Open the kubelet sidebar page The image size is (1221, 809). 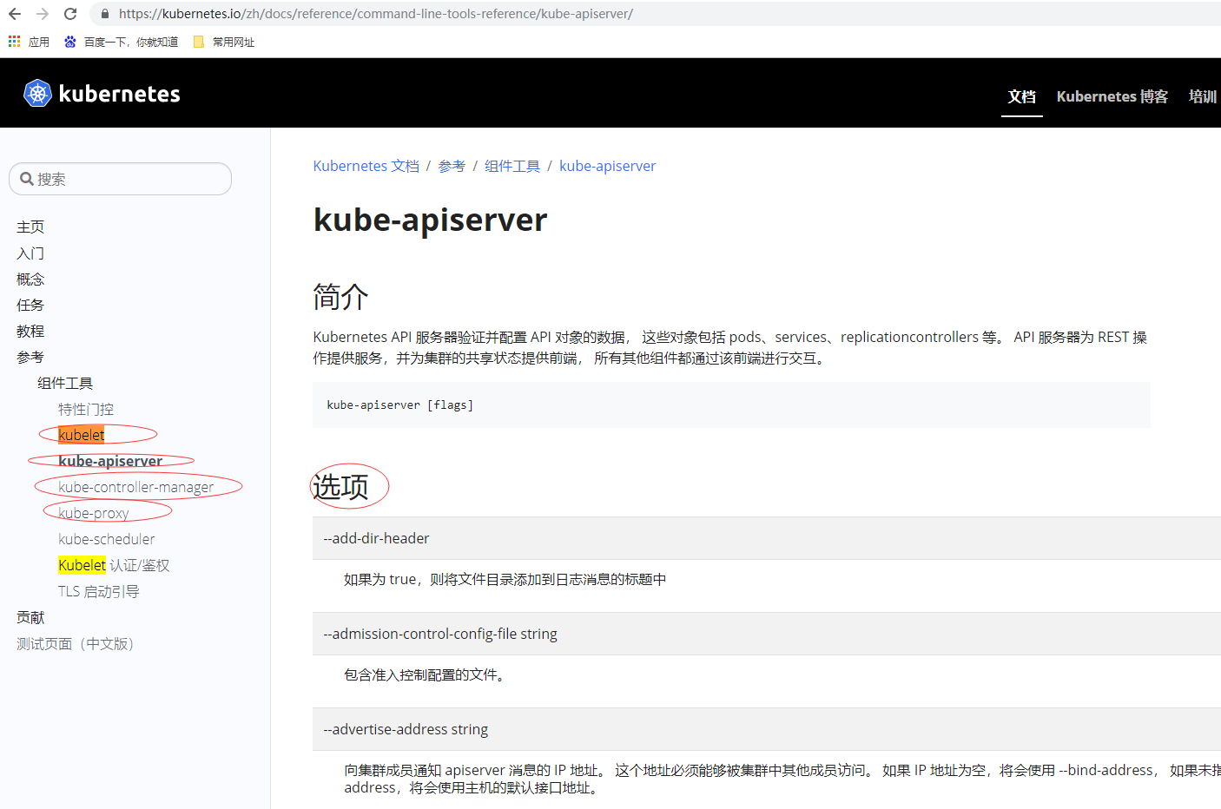[82, 435]
